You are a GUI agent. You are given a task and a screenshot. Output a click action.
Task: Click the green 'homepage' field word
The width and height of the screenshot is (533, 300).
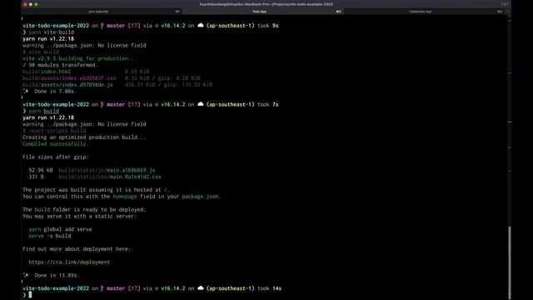(125, 197)
